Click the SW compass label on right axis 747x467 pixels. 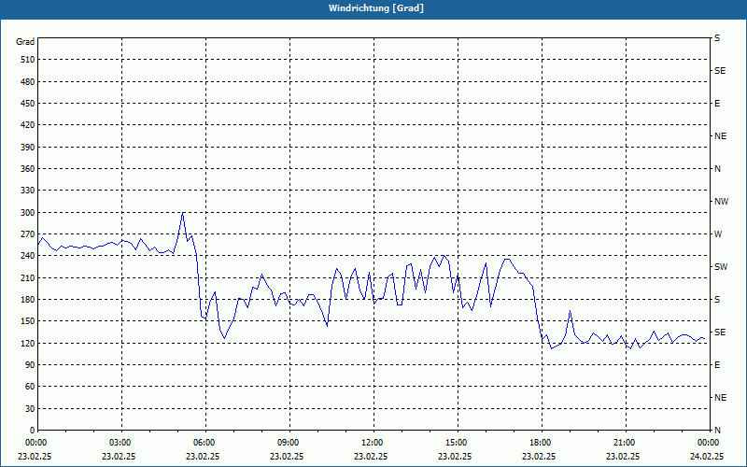721,267
